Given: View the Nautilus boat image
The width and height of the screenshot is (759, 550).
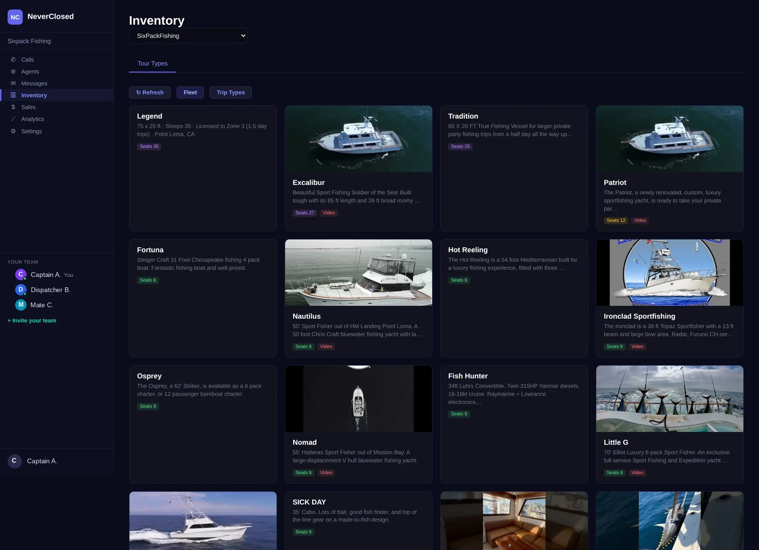Looking at the screenshot, I should tap(359, 273).
